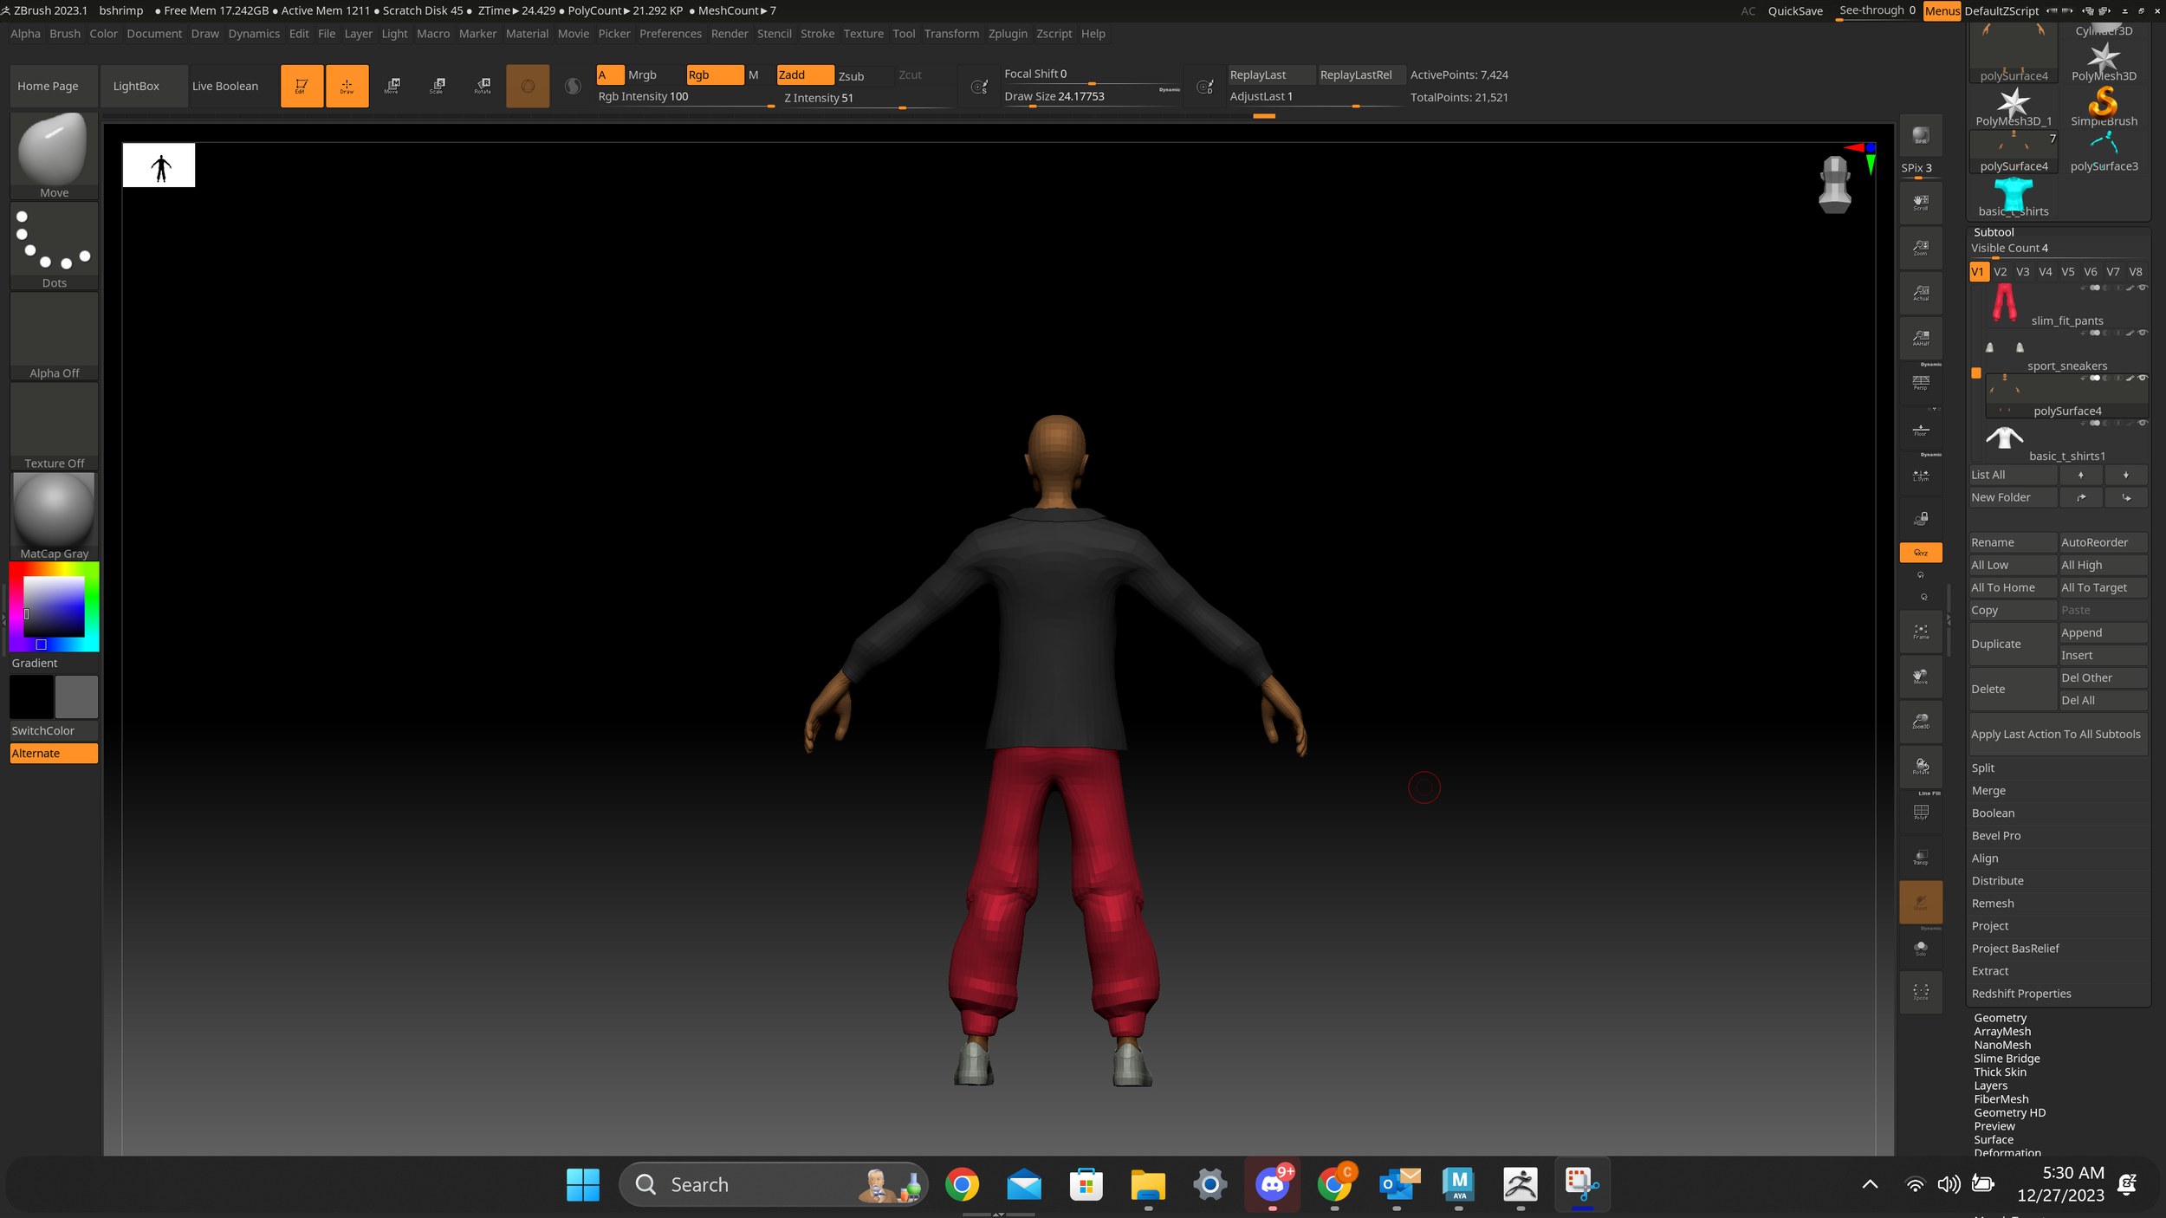Click the Xpose icon

pyautogui.click(x=1920, y=993)
